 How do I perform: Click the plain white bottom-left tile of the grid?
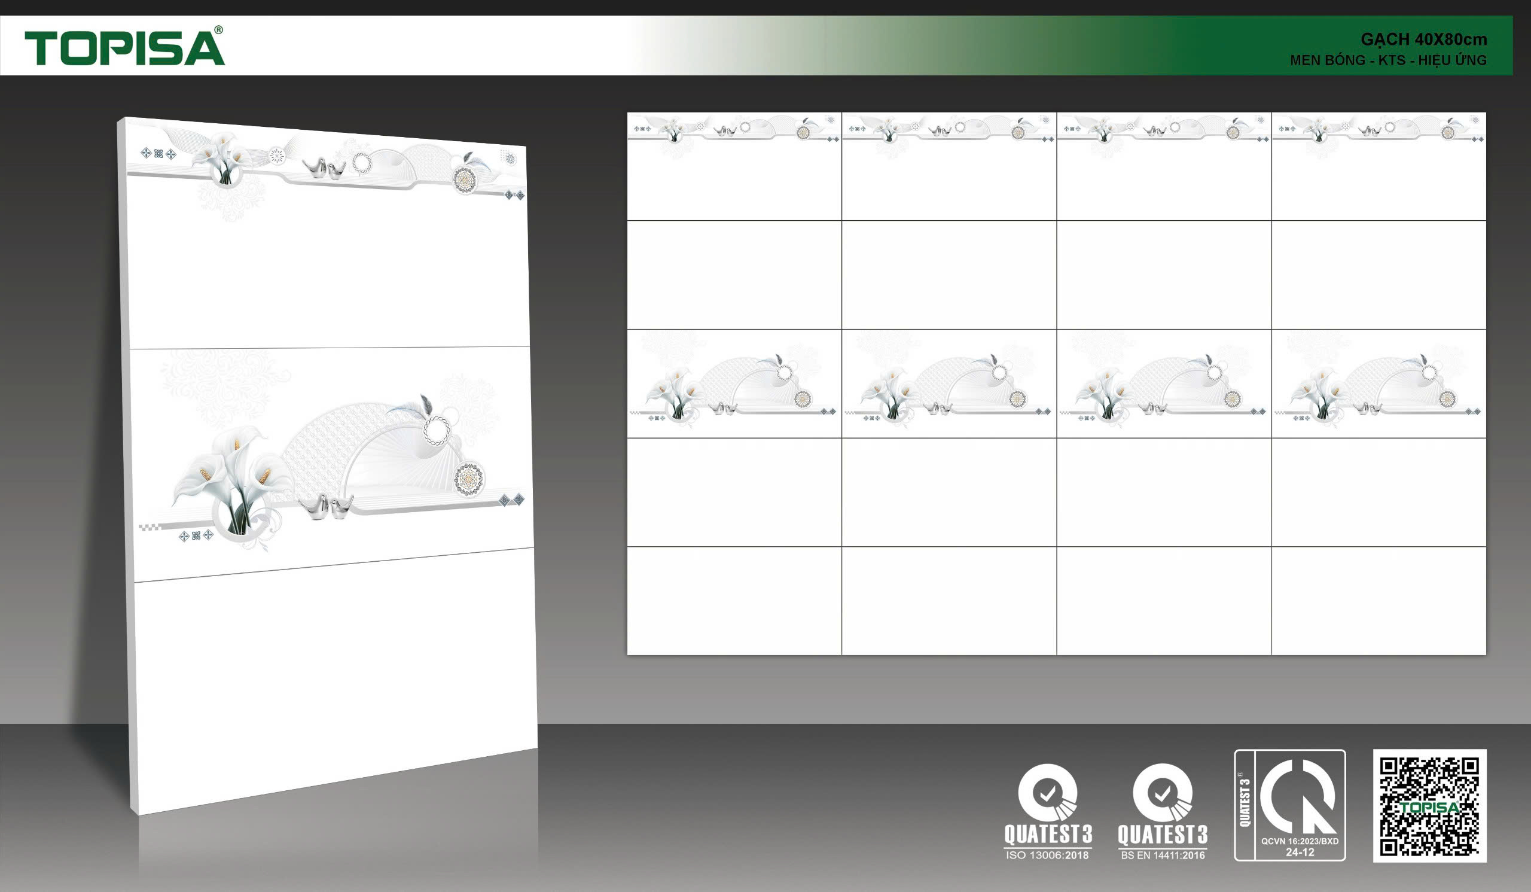click(x=734, y=600)
